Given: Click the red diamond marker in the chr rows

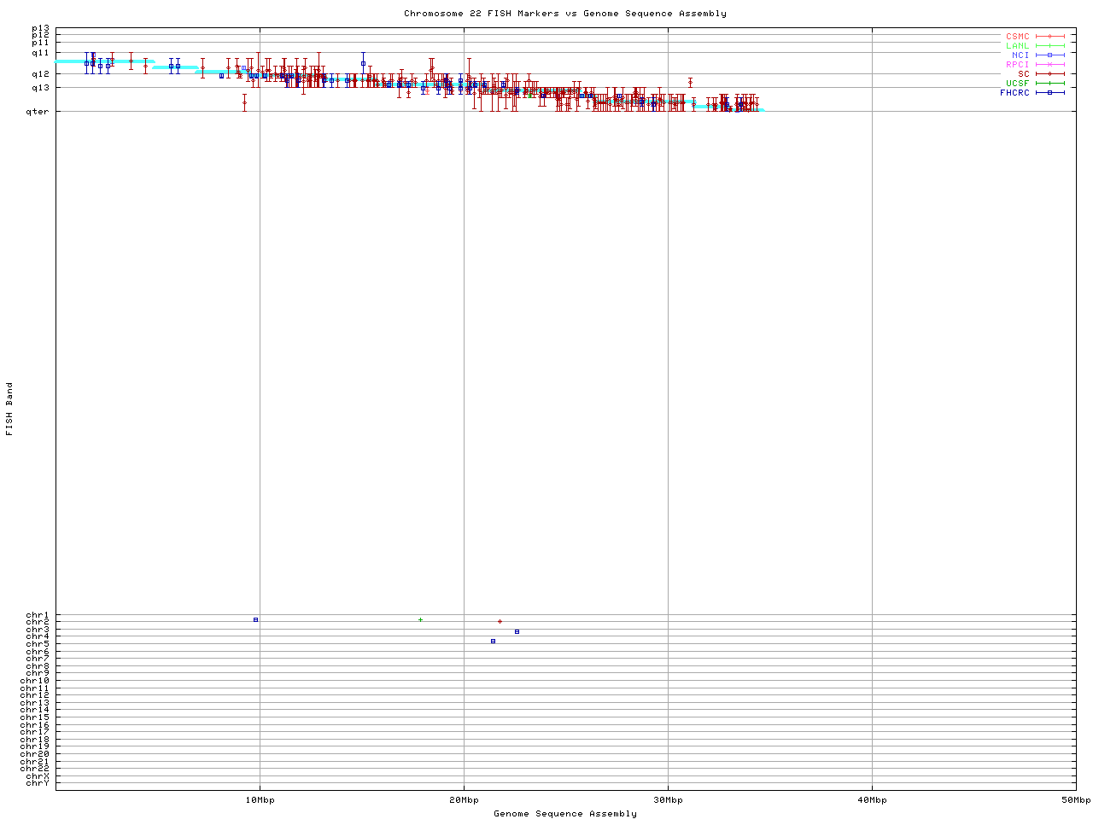Looking at the screenshot, I should [500, 622].
